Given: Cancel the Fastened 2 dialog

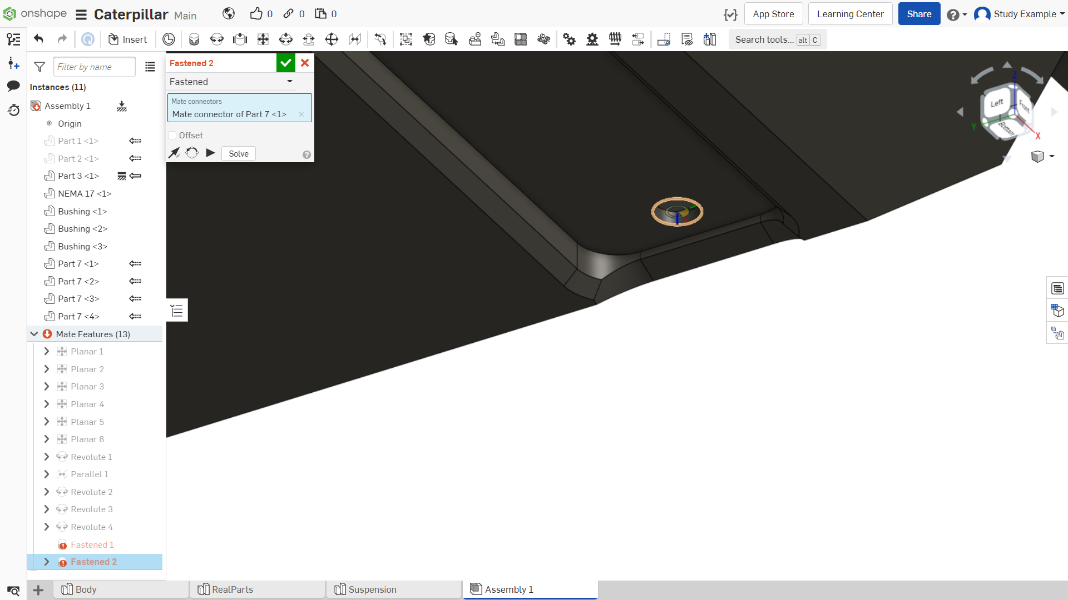Looking at the screenshot, I should tap(305, 63).
